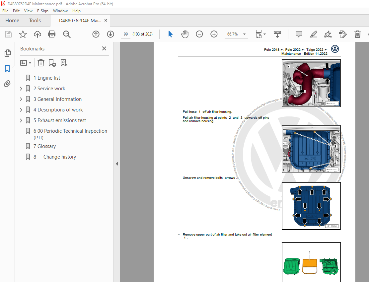Click the zoom out minus icon
This screenshot has width=369, height=282.
coord(199,34)
